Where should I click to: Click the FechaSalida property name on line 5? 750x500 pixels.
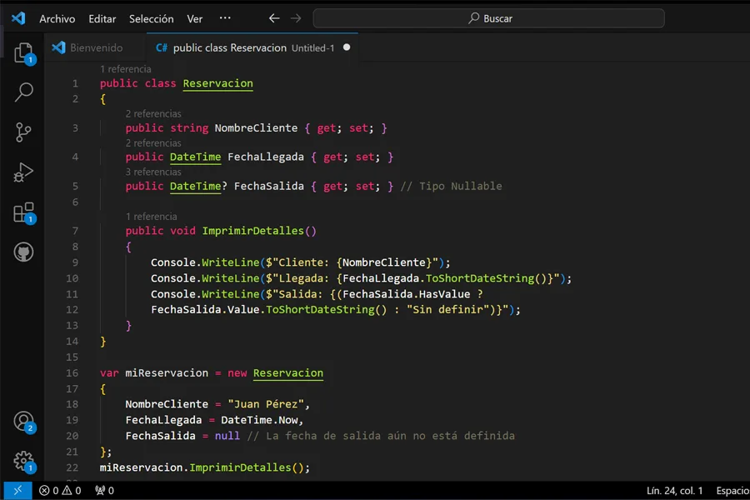coord(269,186)
